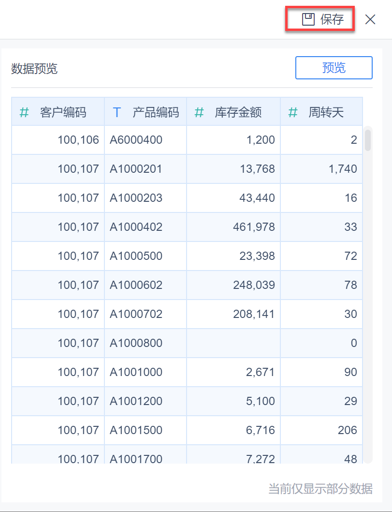This screenshot has width=392, height=512.
Task: Select the 产品编码 column header
Action: click(x=145, y=111)
